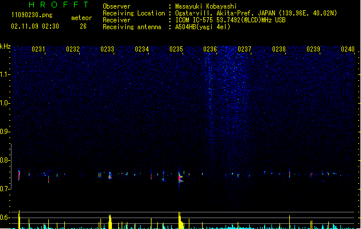Click the yellow intensity bar below 0233
Viewport: 361px width, 229px height.
point(110,222)
